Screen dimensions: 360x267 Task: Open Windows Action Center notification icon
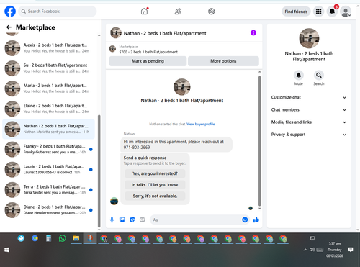pos(351,250)
